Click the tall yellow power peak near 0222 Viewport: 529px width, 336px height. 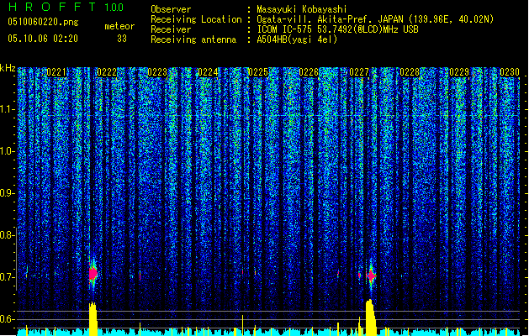click(x=93, y=319)
